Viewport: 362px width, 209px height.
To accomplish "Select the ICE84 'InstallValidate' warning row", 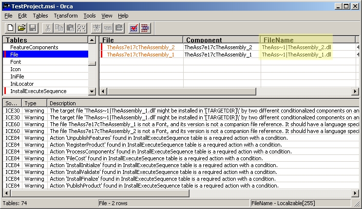I will [181, 172].
